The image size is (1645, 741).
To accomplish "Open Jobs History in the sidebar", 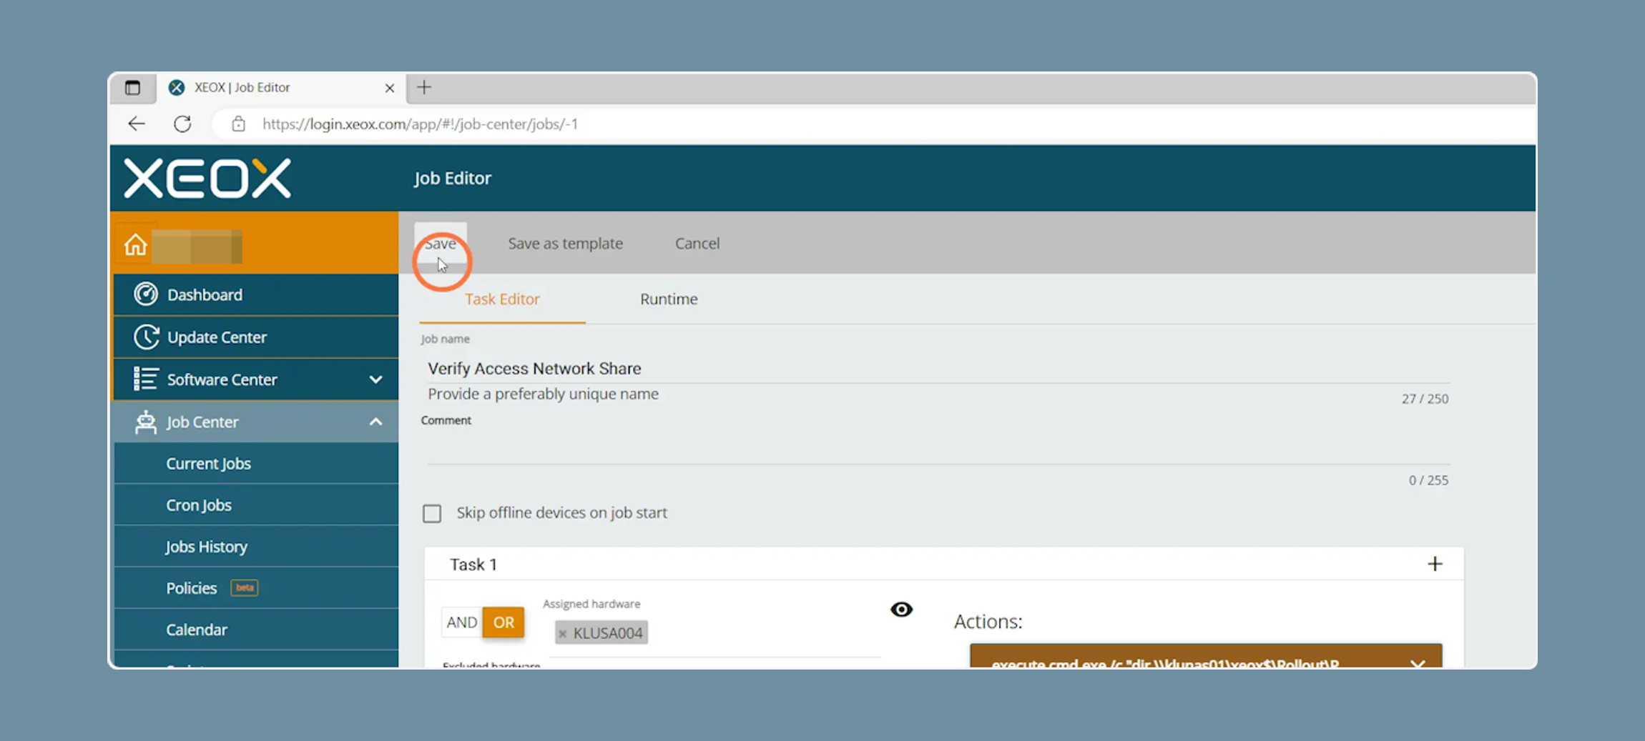I will (x=255, y=546).
